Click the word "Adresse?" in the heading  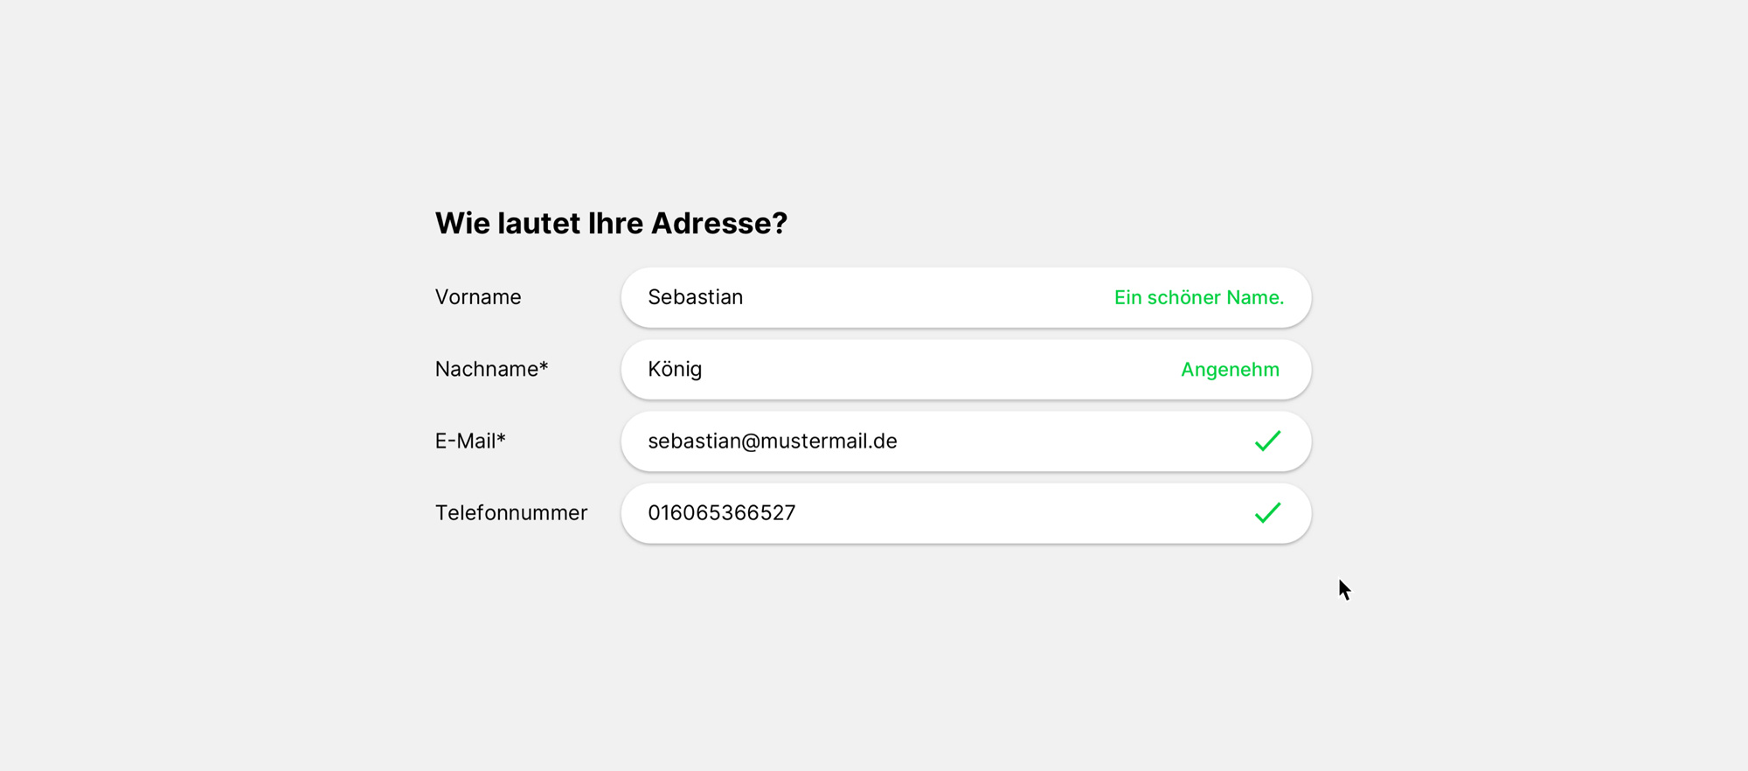[719, 224]
